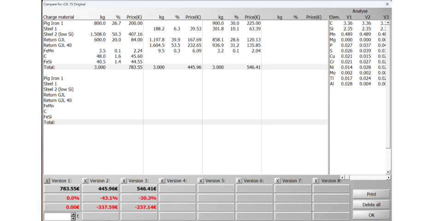Screen dimensions: 433x221
Task: Click the tonnage input field
Action: tap(57, 216)
